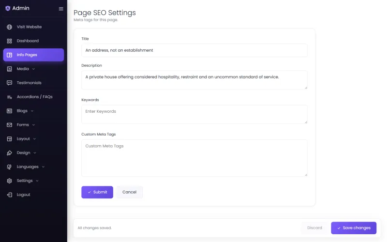Viewport: 387px width, 242px height.
Task: Click the Admin logo icon
Action: point(8,8)
